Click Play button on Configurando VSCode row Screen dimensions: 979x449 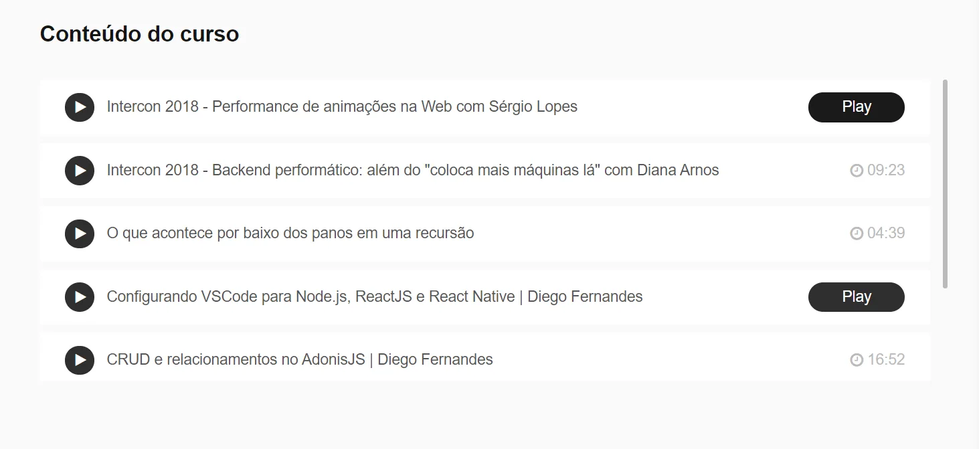857,297
